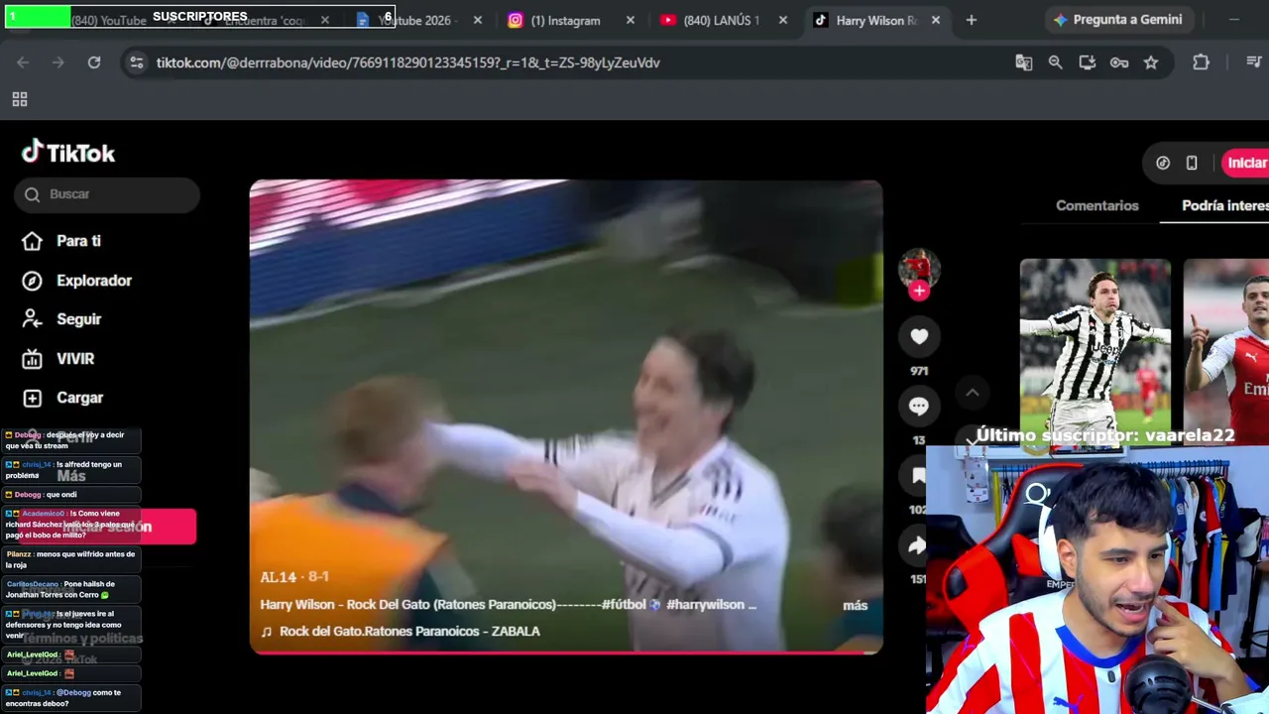This screenshot has height=714, width=1269.
Task: Click the phone icon in TikTok header
Action: coord(1192,163)
